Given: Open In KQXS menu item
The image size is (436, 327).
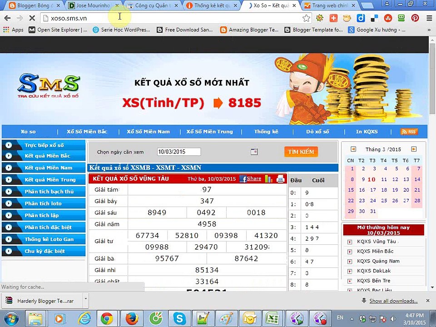Looking at the screenshot, I should point(367,132).
